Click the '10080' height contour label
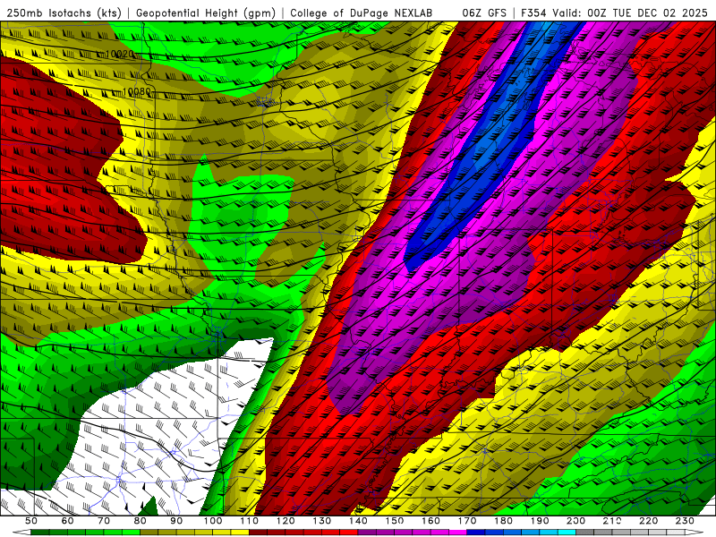 pyautogui.click(x=137, y=92)
